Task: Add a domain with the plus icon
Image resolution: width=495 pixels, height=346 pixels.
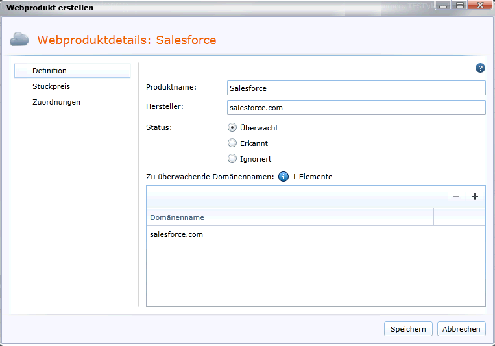Action: point(474,197)
